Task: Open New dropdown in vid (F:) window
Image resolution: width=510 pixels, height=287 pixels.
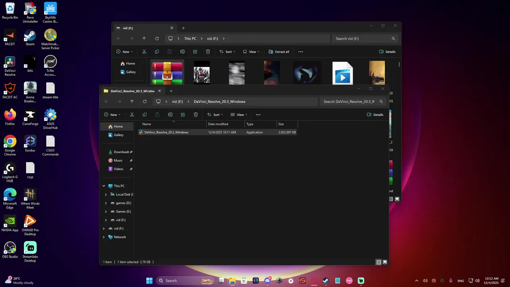Action: (x=126, y=52)
